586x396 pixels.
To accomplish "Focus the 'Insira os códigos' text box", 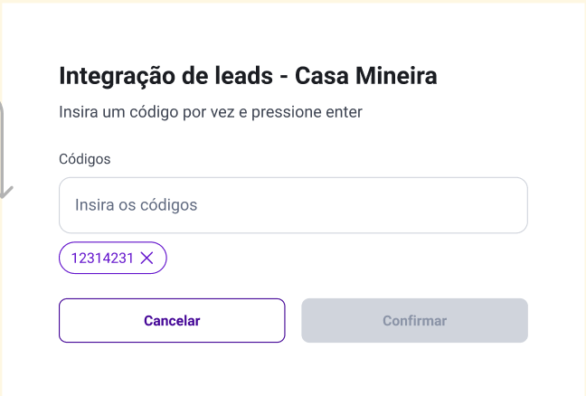I will click(293, 205).
